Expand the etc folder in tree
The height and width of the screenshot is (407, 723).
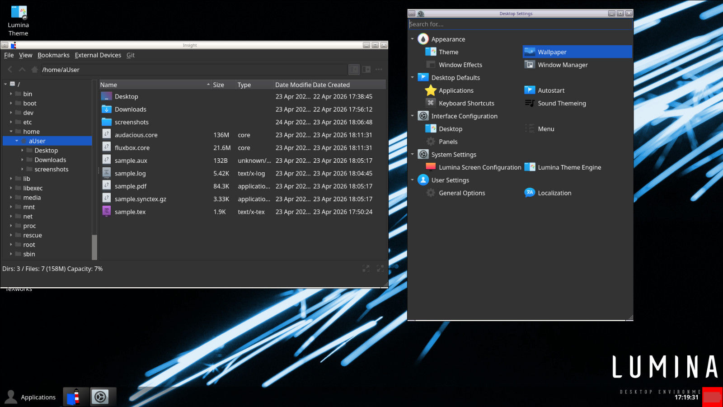tap(11, 122)
